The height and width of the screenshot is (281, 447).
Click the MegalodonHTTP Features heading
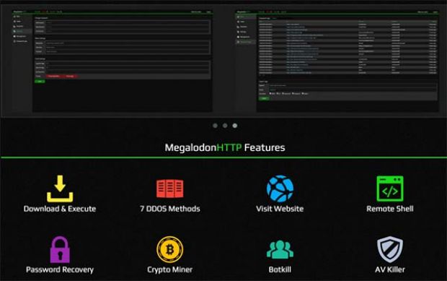pos(225,147)
